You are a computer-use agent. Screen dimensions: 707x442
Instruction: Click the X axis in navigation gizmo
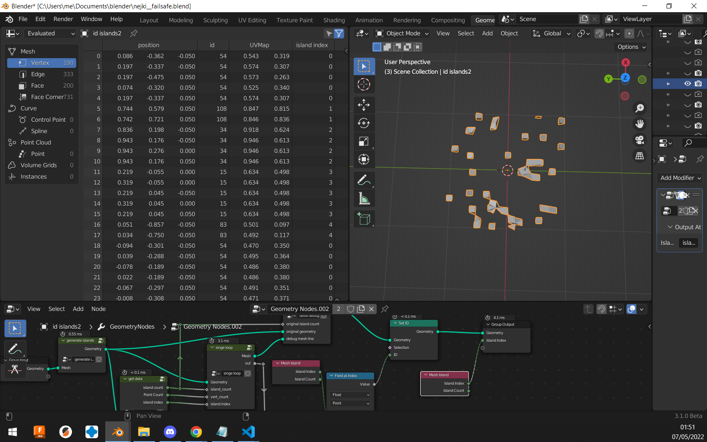(626, 62)
